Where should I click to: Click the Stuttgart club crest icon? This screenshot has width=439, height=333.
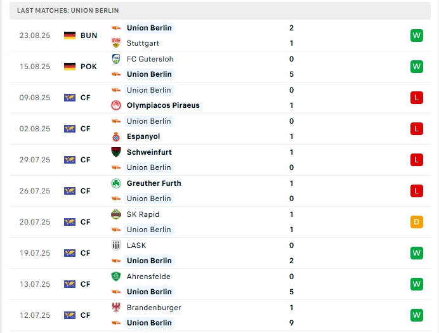tap(116, 43)
